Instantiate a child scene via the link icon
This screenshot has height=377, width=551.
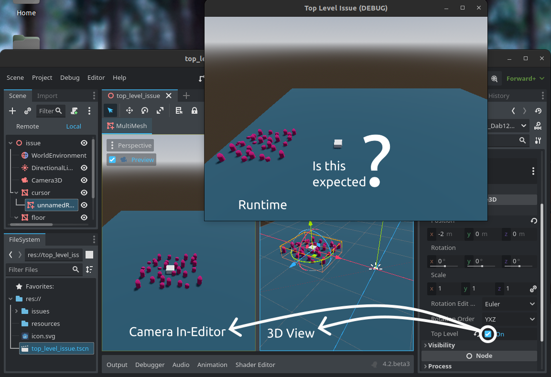(x=27, y=111)
